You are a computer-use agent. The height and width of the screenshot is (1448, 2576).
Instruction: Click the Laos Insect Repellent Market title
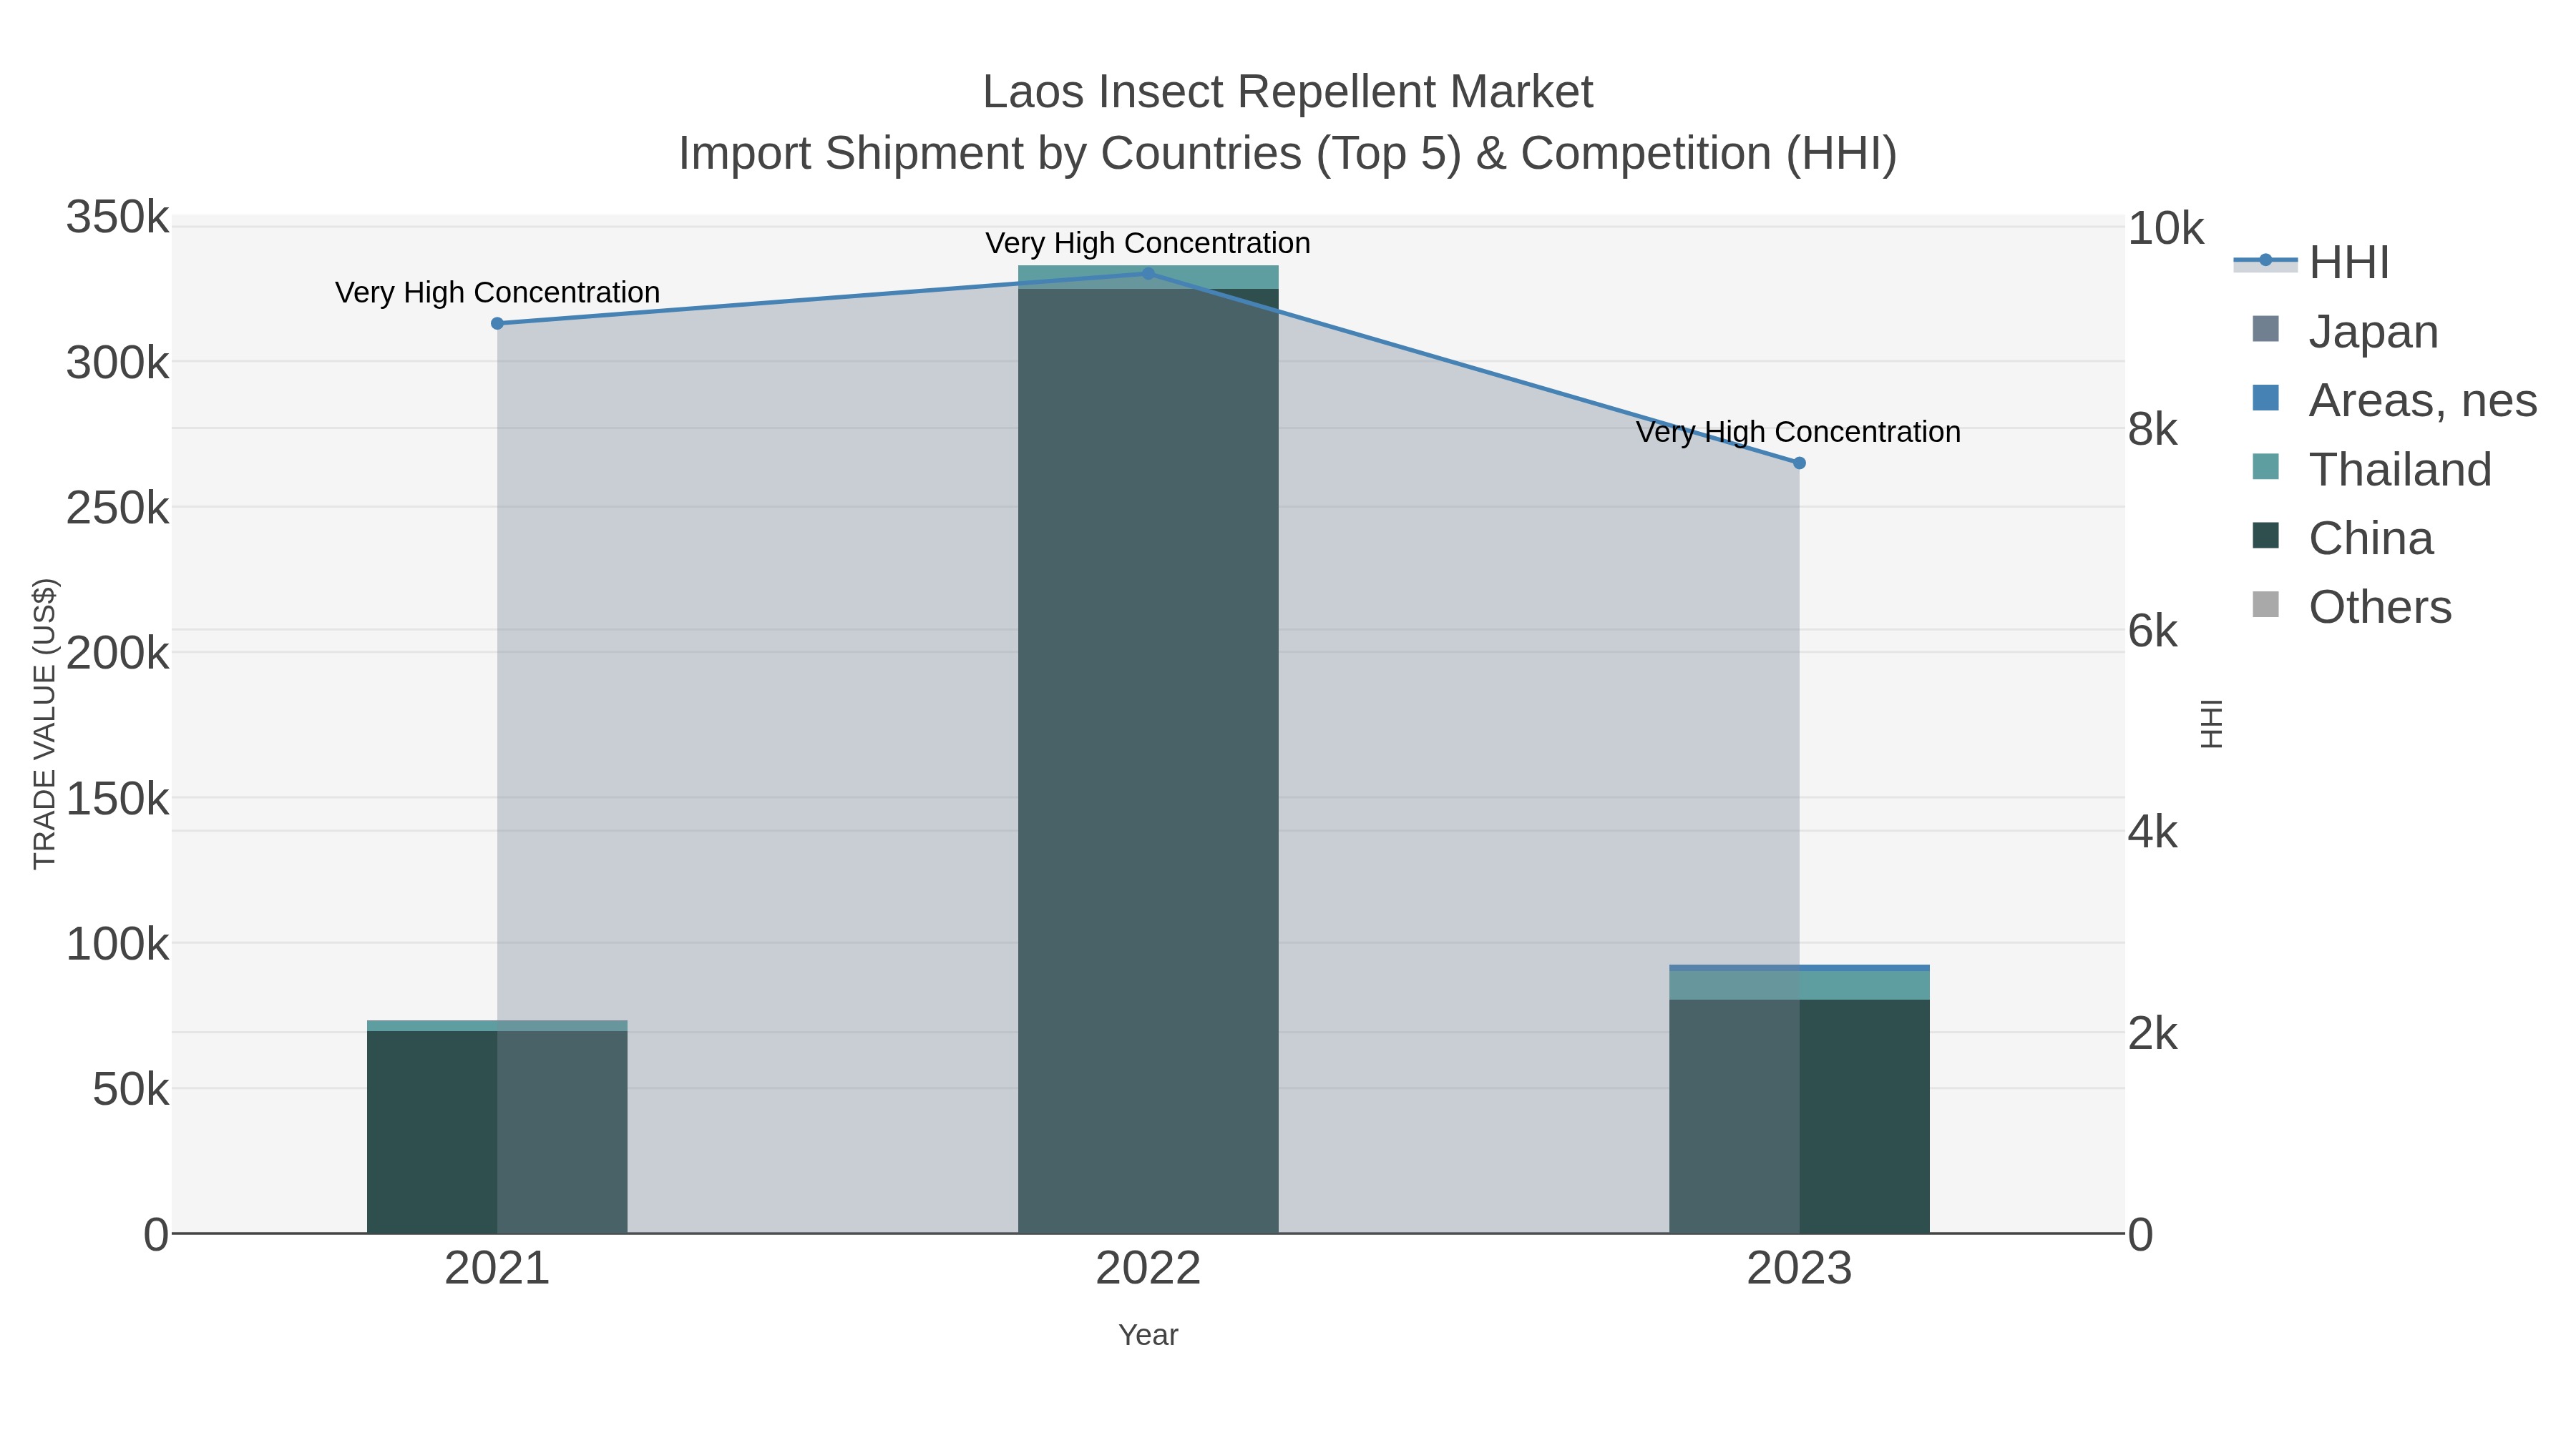(1288, 92)
